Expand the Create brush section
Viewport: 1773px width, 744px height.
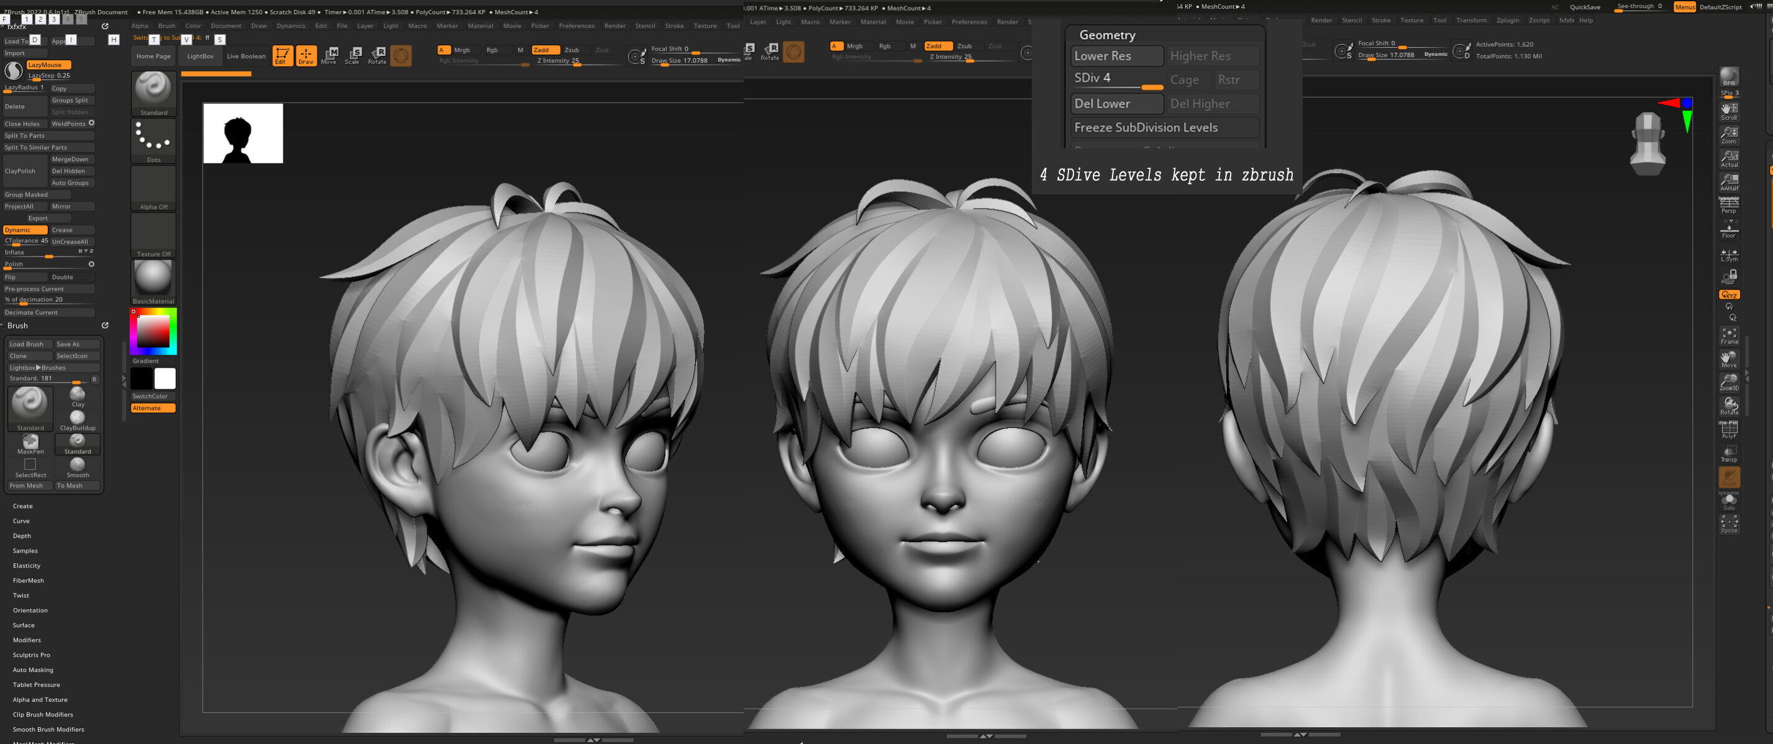click(23, 506)
